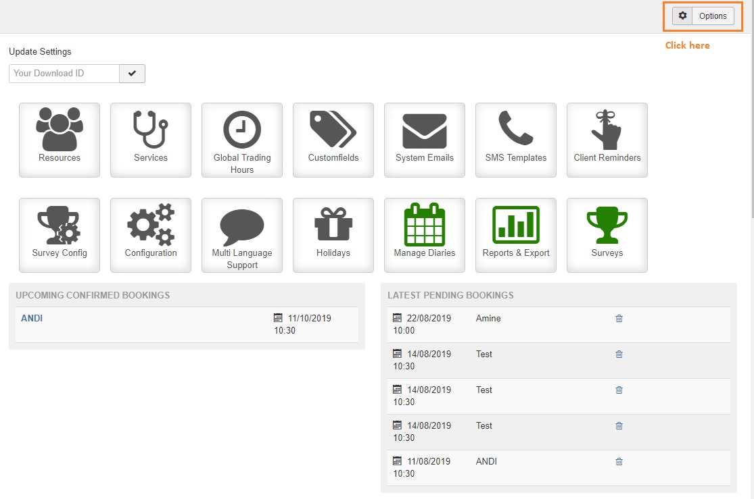
Task: Open the ANDI confirmed booking
Action: 31,318
